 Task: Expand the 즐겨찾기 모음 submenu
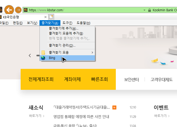pyautogui.click(x=67, y=52)
